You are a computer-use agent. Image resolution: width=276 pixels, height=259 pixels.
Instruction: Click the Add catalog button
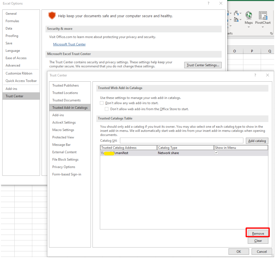tap(257, 141)
